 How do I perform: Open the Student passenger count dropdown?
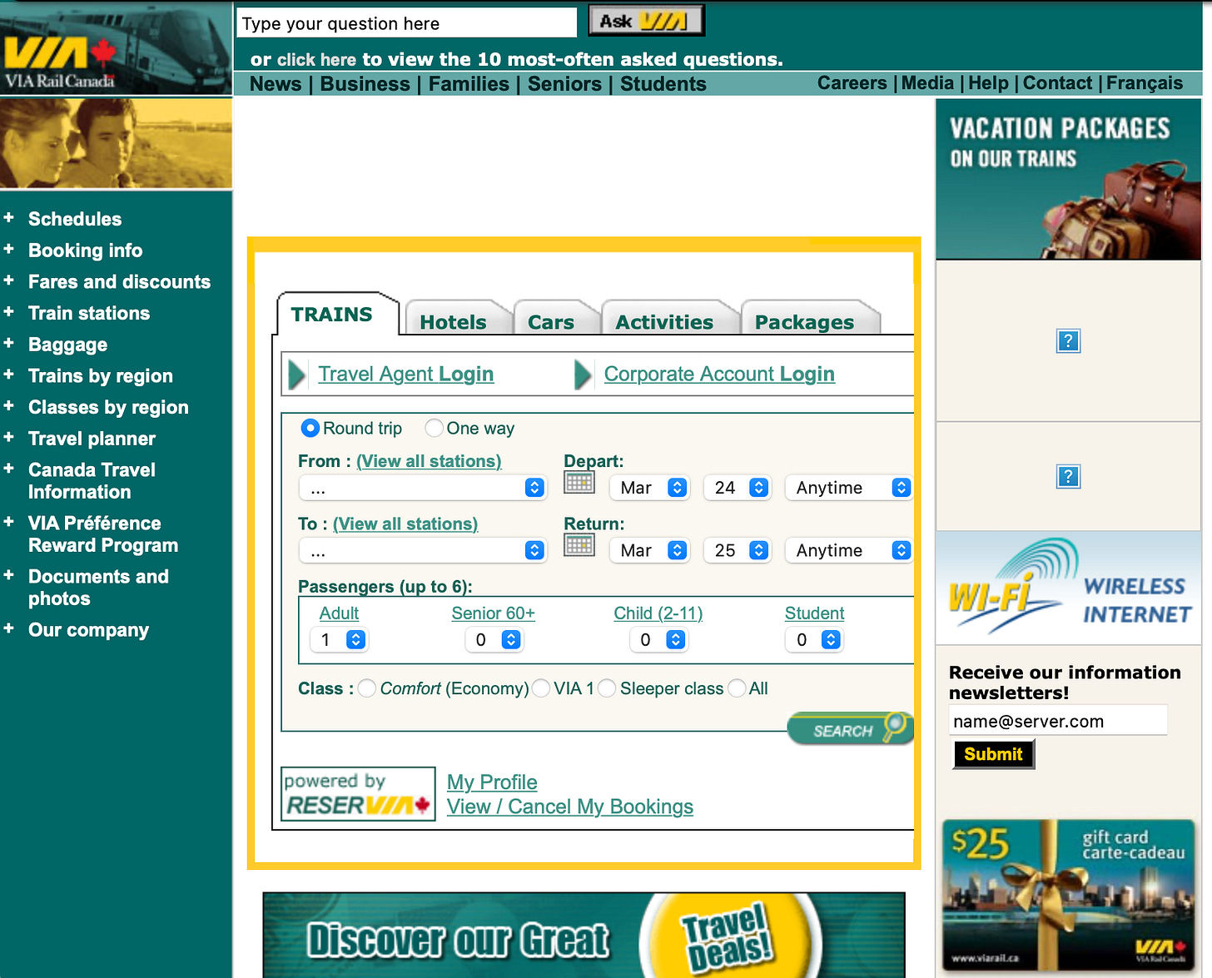coord(814,639)
